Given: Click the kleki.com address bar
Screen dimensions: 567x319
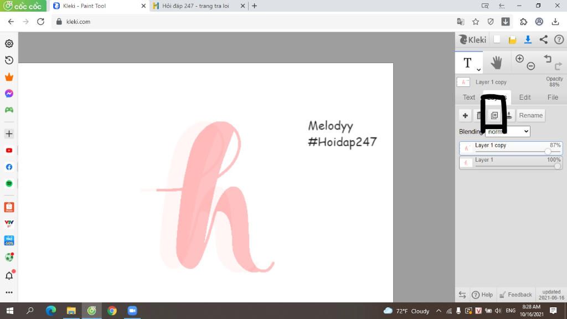Looking at the screenshot, I should coord(253,22).
